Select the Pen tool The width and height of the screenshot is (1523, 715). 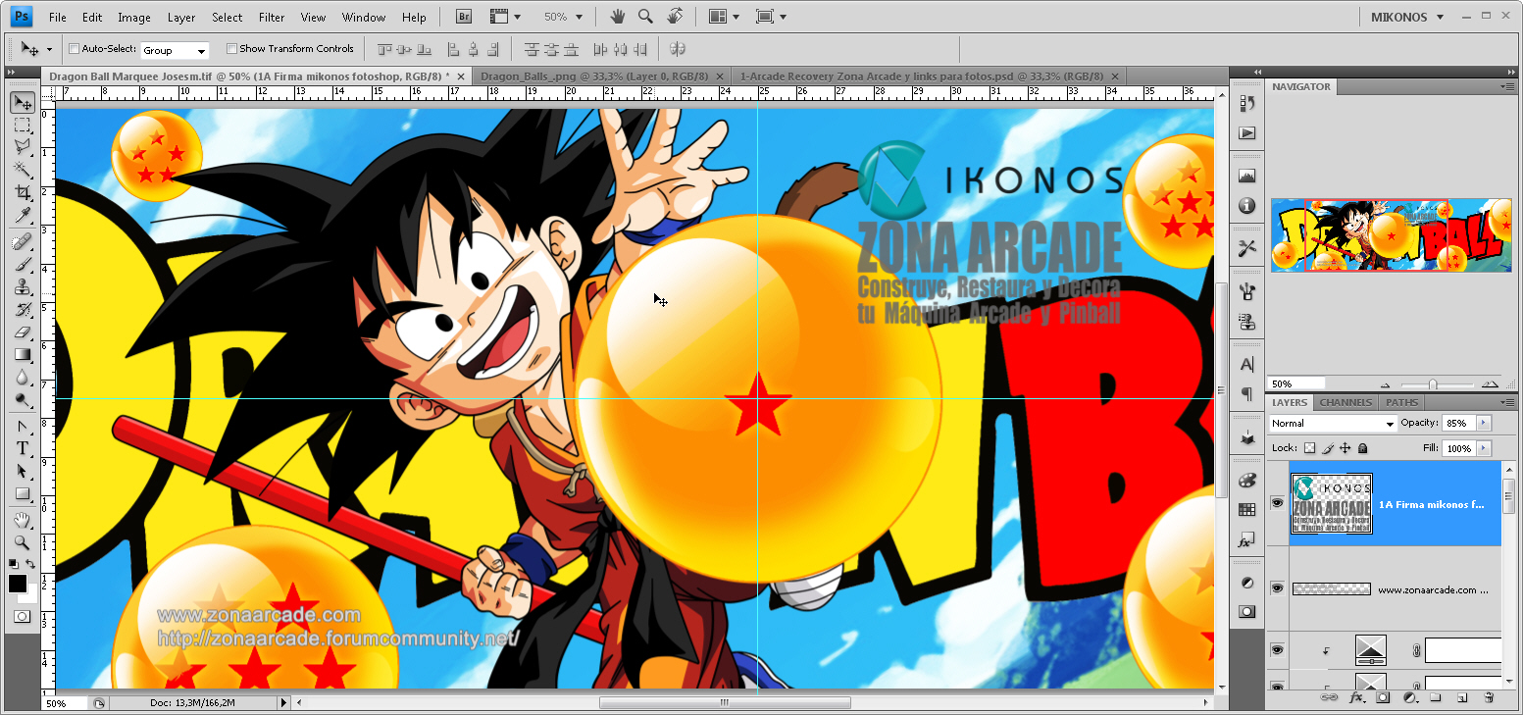[23, 426]
